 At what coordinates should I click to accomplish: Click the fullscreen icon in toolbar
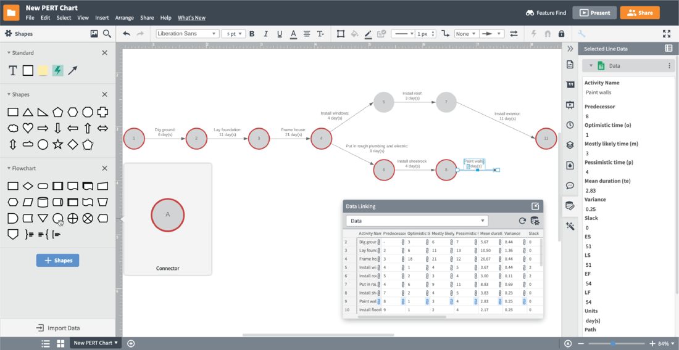pyautogui.click(x=667, y=34)
